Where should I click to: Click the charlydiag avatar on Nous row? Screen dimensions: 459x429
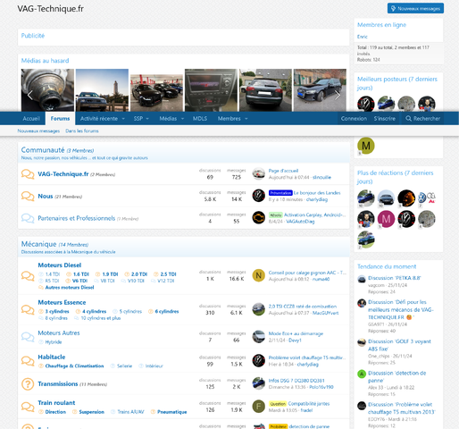coord(259,196)
